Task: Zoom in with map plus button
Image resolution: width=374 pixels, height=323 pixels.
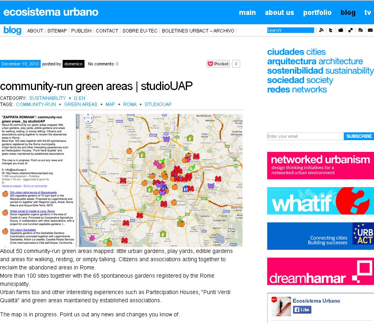Action: click(88, 143)
